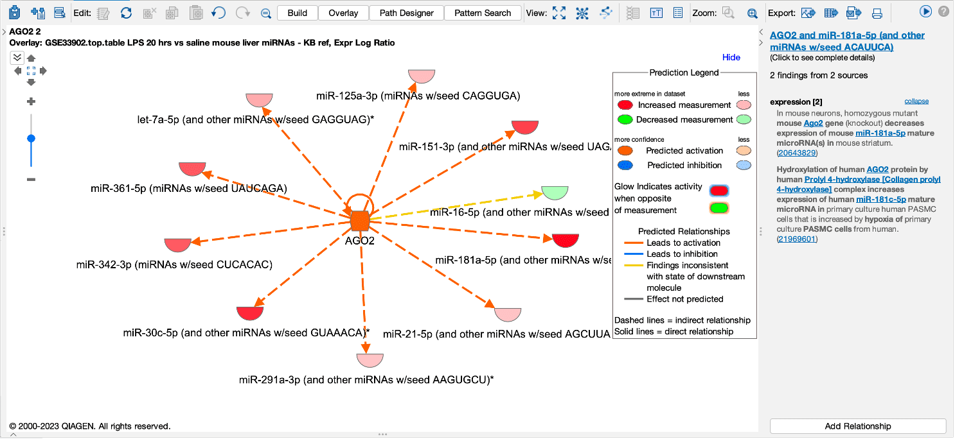
Task: Click the text size TT icon
Action: tap(656, 13)
